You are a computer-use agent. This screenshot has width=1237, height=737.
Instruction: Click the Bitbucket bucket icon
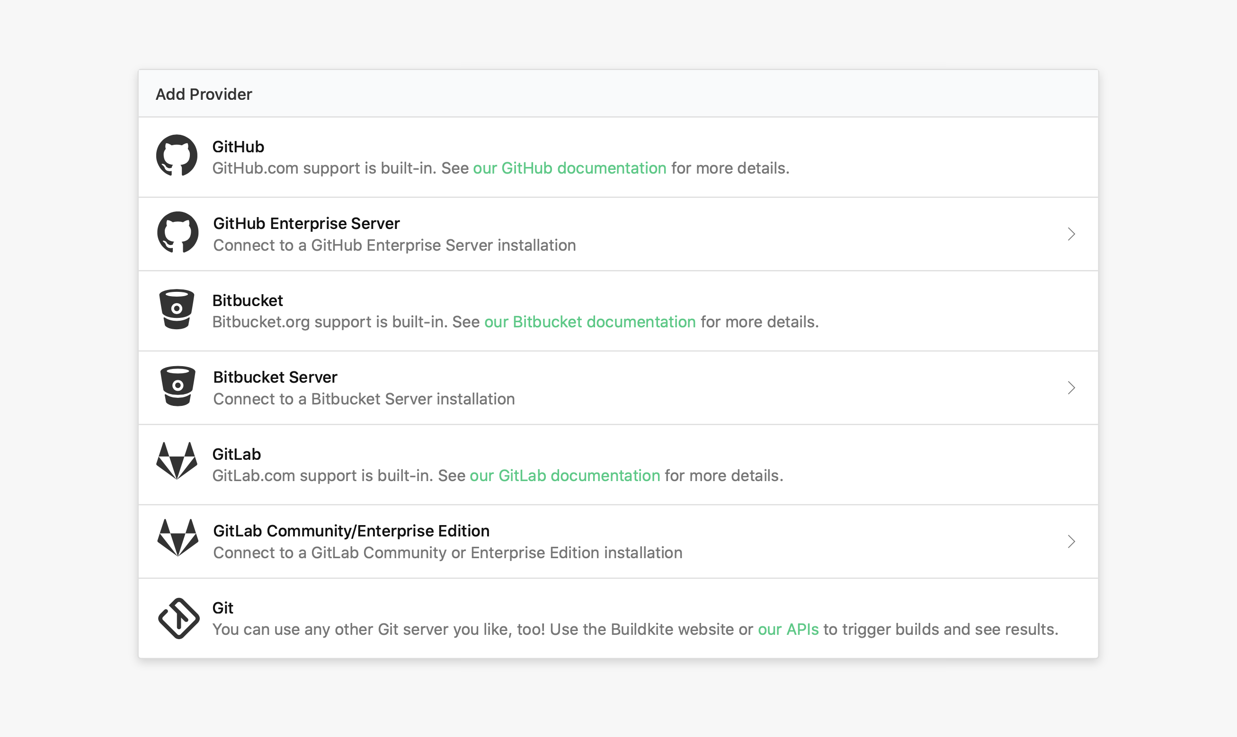[x=177, y=309]
